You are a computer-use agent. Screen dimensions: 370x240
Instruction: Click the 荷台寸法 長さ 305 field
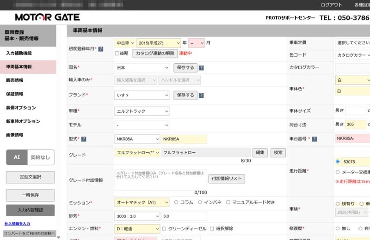pos(356,124)
